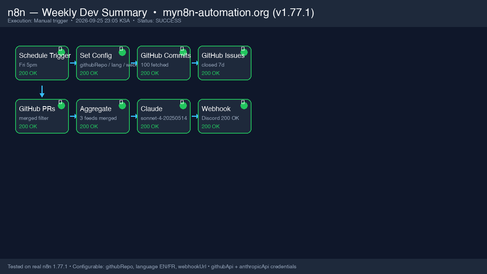Click the 'githubRepo / lang / web' config text

point(108,65)
